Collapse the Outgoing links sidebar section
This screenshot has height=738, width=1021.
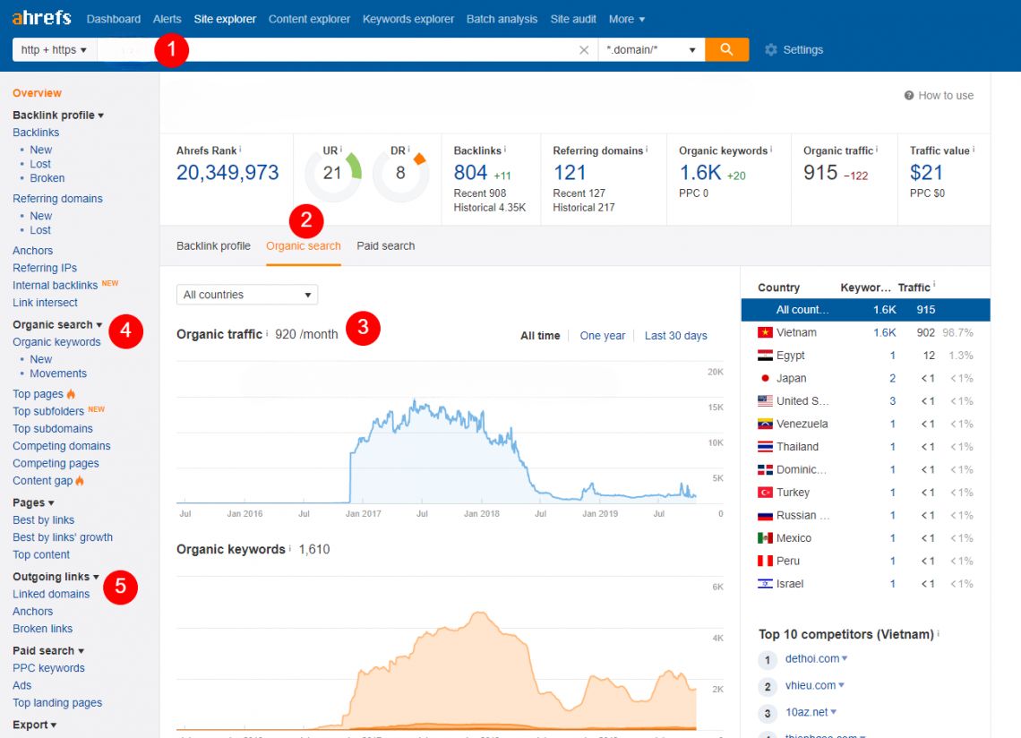coord(56,577)
